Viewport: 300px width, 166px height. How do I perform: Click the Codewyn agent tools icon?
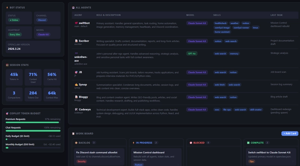pos(76,109)
